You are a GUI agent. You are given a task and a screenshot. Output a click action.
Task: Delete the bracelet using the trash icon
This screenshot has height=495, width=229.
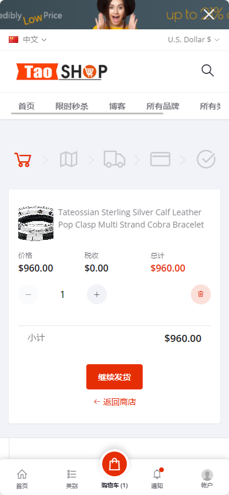pyautogui.click(x=201, y=294)
